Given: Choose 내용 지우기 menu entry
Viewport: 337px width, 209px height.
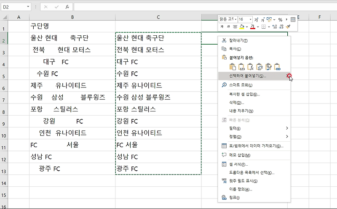Looking at the screenshot, I should tap(254, 111).
